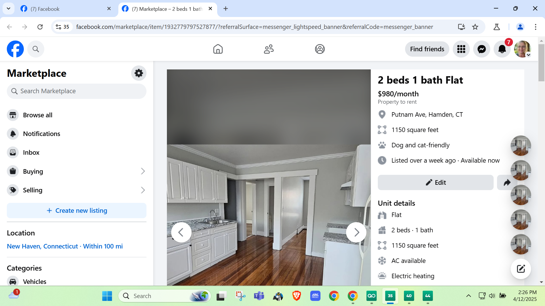
Task: Open Marketplace Inbox item
Action: (x=77, y=152)
